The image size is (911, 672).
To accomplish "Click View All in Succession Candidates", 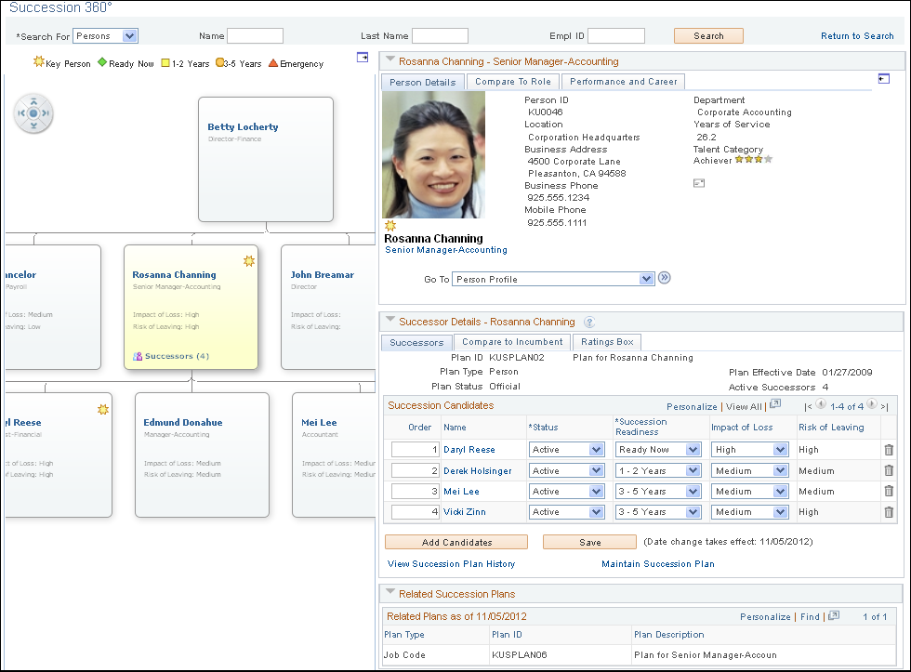I will point(744,406).
